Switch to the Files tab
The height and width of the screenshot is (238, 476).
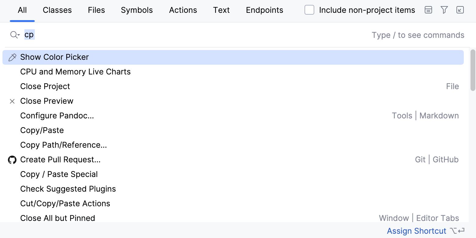point(96,10)
